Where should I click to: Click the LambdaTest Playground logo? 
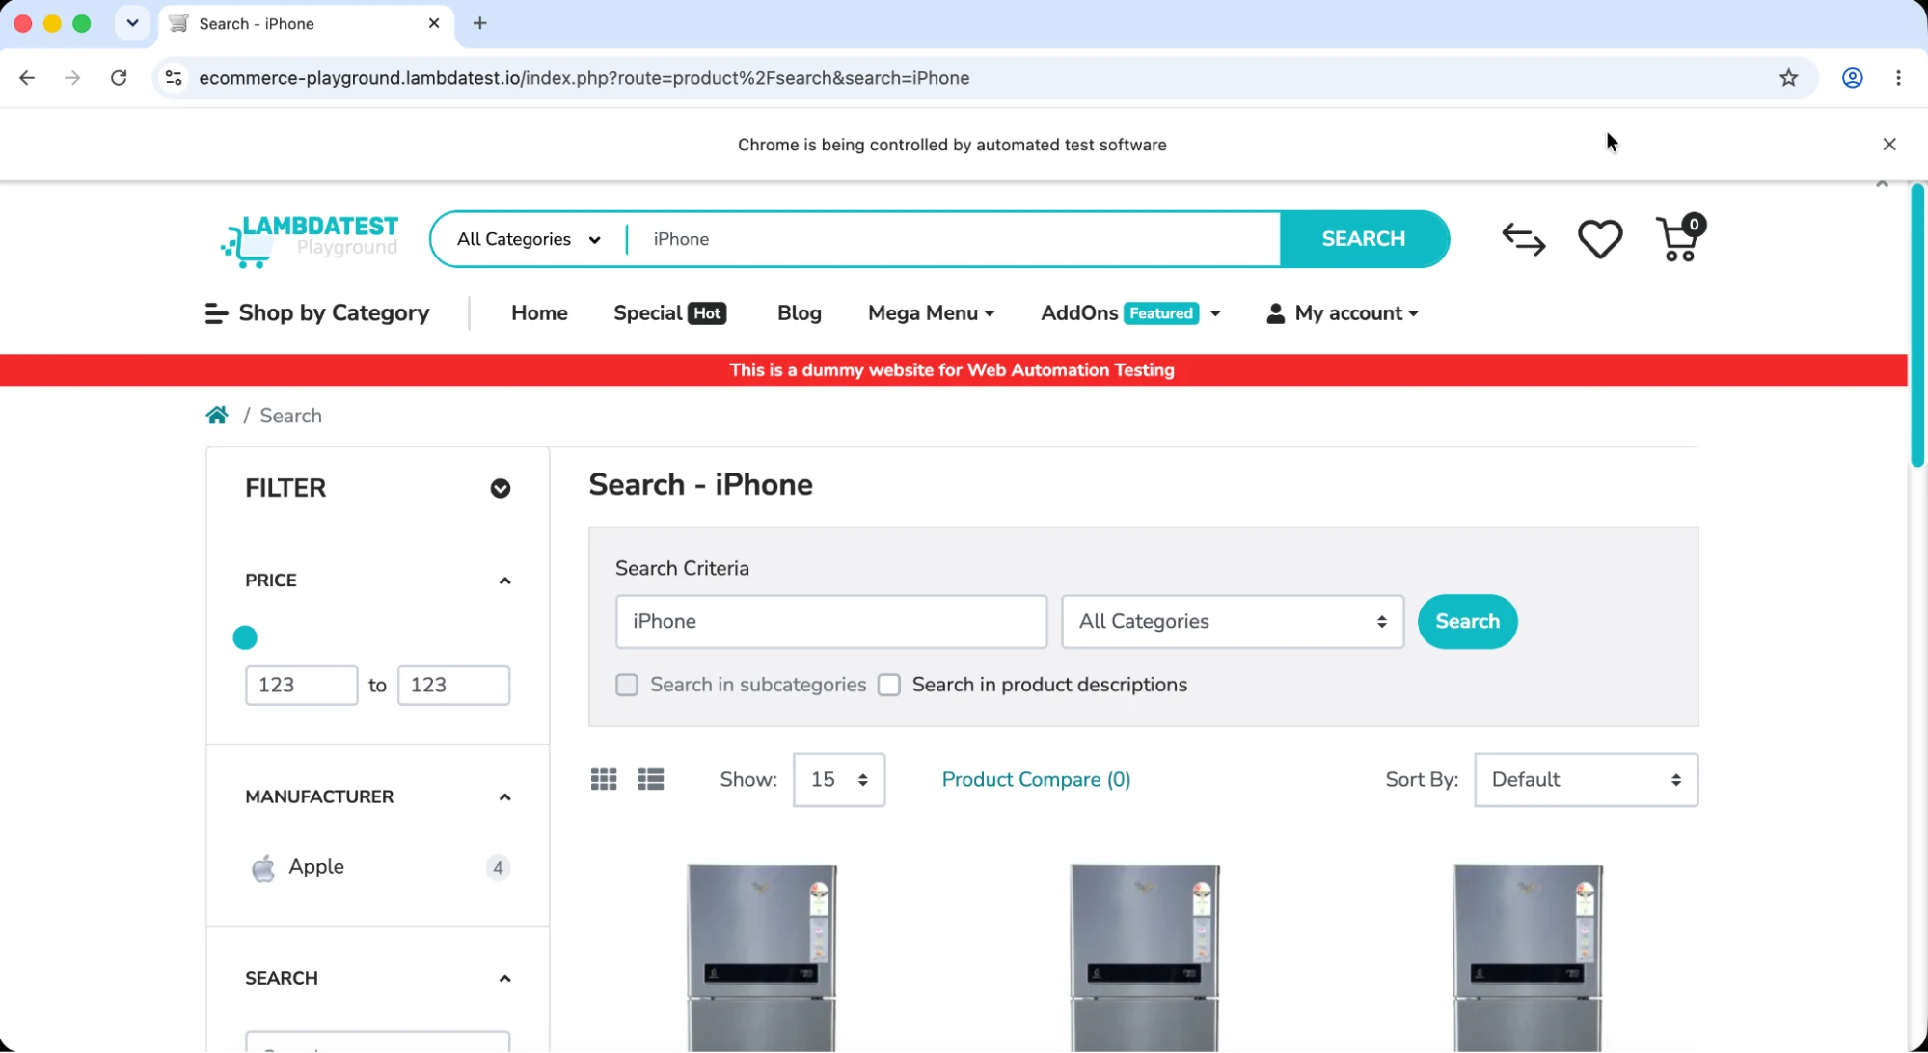pos(309,240)
